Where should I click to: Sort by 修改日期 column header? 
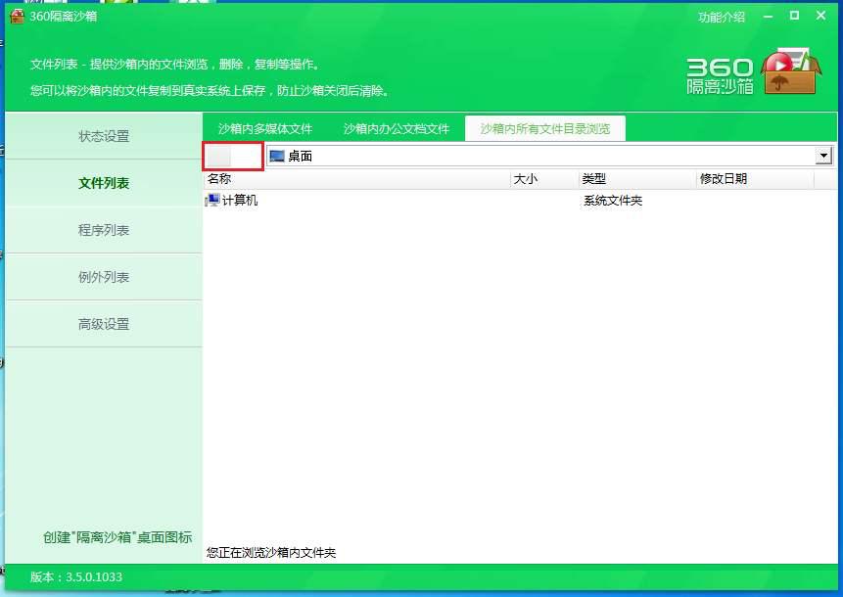click(755, 179)
